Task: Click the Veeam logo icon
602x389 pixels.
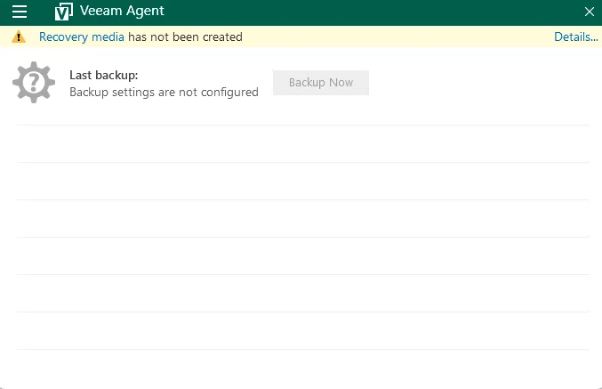Action: [x=63, y=12]
